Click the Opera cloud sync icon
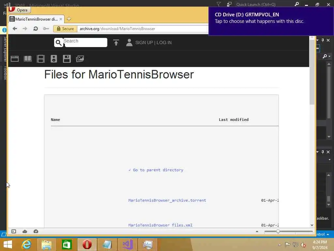Viewport: 334px width, 251px height. pyautogui.click(x=25, y=231)
